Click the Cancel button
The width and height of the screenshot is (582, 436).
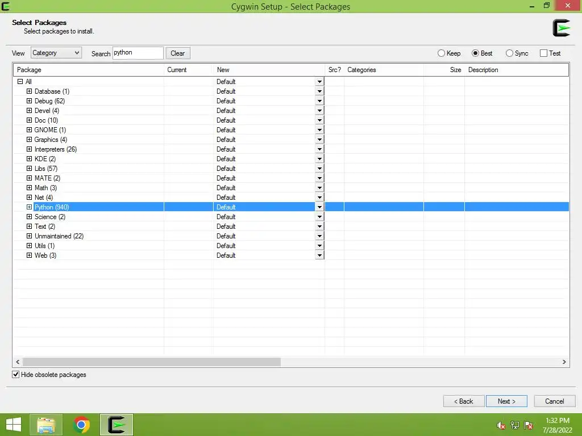coord(555,401)
